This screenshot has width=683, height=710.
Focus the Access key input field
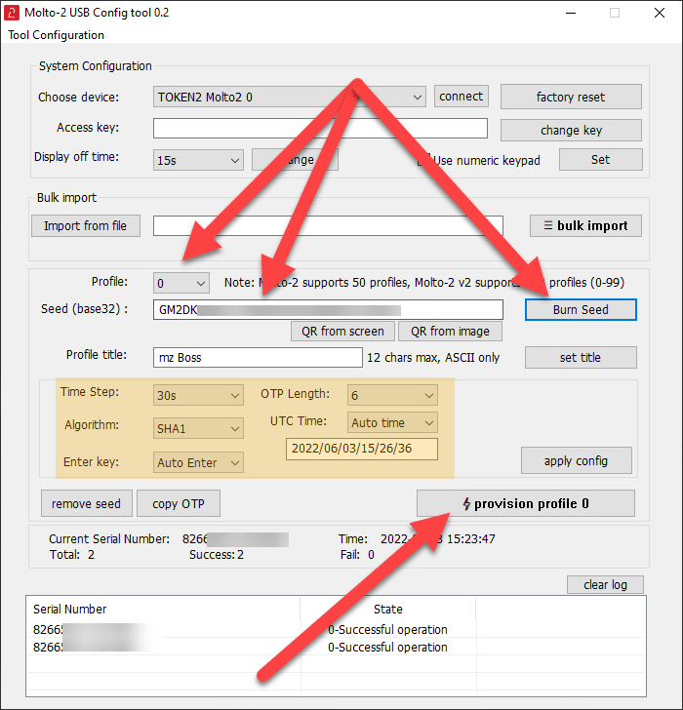coord(319,129)
